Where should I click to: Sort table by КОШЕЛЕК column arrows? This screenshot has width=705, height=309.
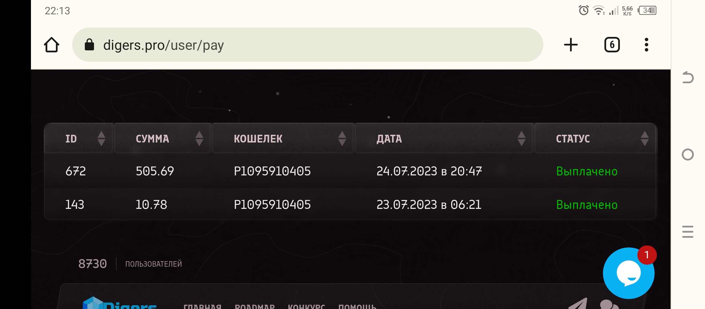click(342, 139)
